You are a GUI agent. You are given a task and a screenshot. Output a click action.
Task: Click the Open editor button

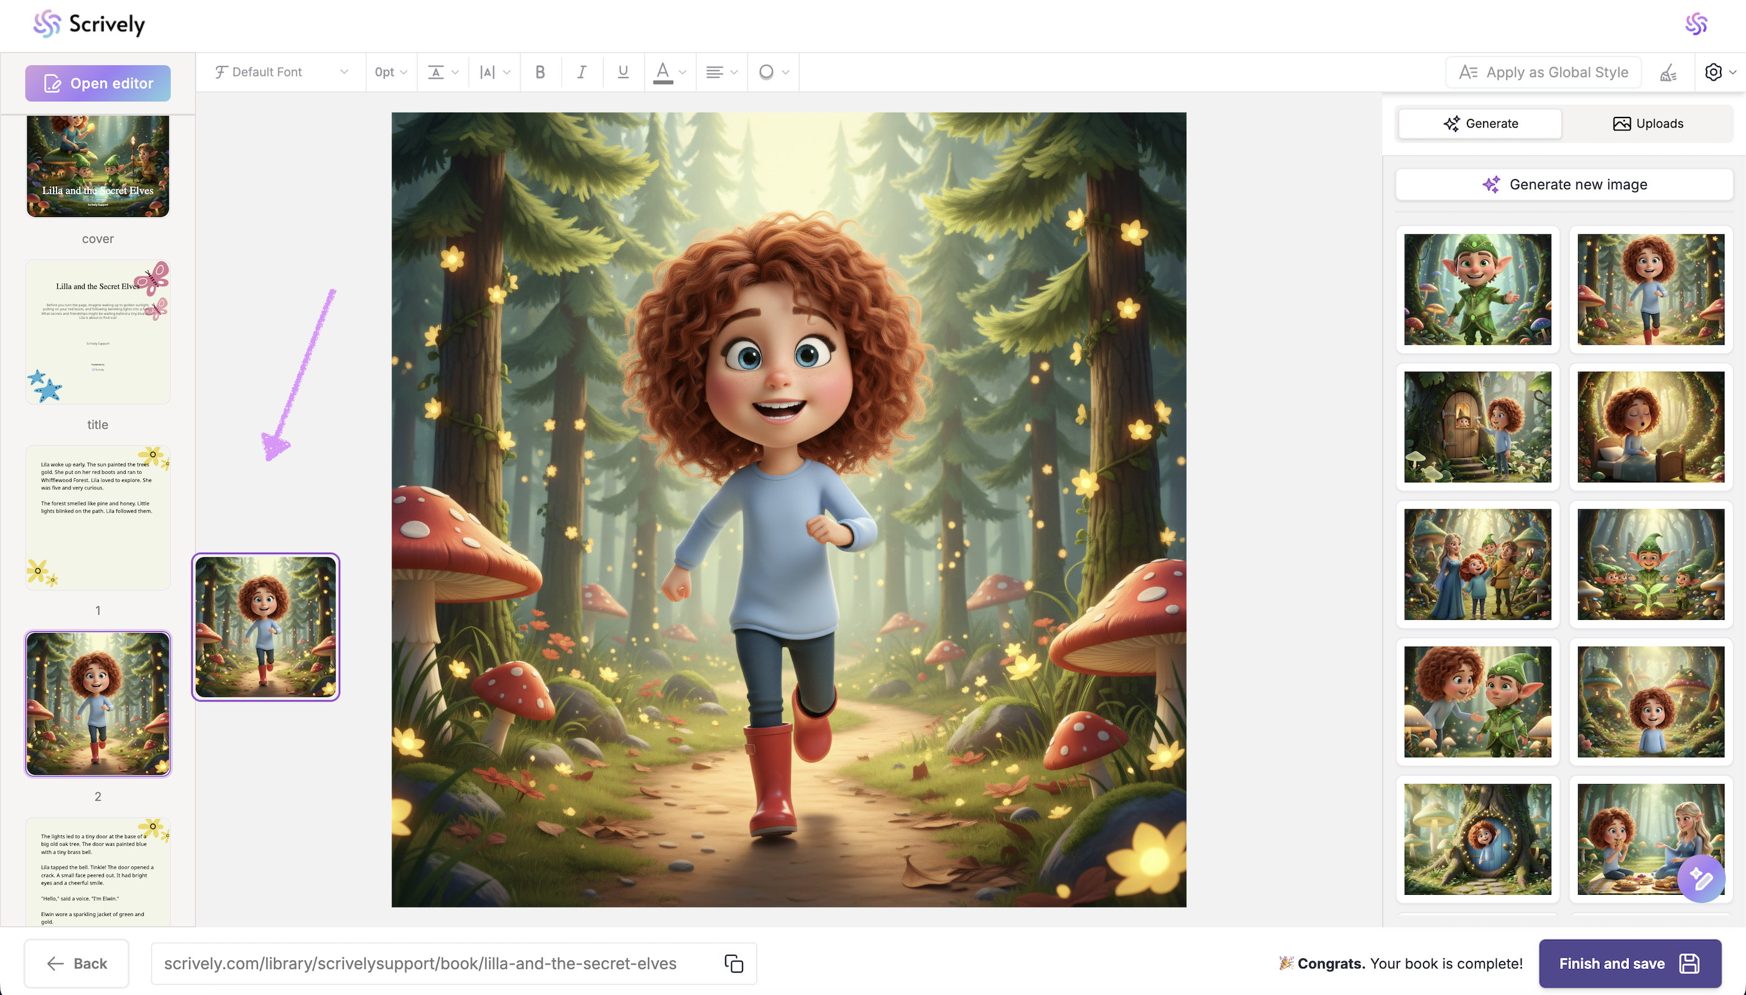click(98, 83)
